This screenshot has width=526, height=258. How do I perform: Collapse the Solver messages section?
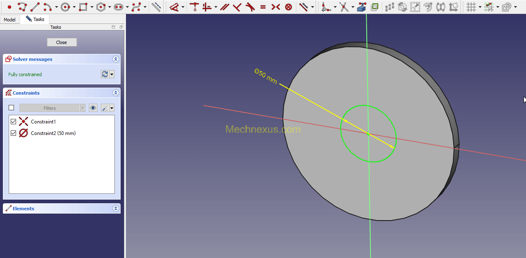point(116,59)
